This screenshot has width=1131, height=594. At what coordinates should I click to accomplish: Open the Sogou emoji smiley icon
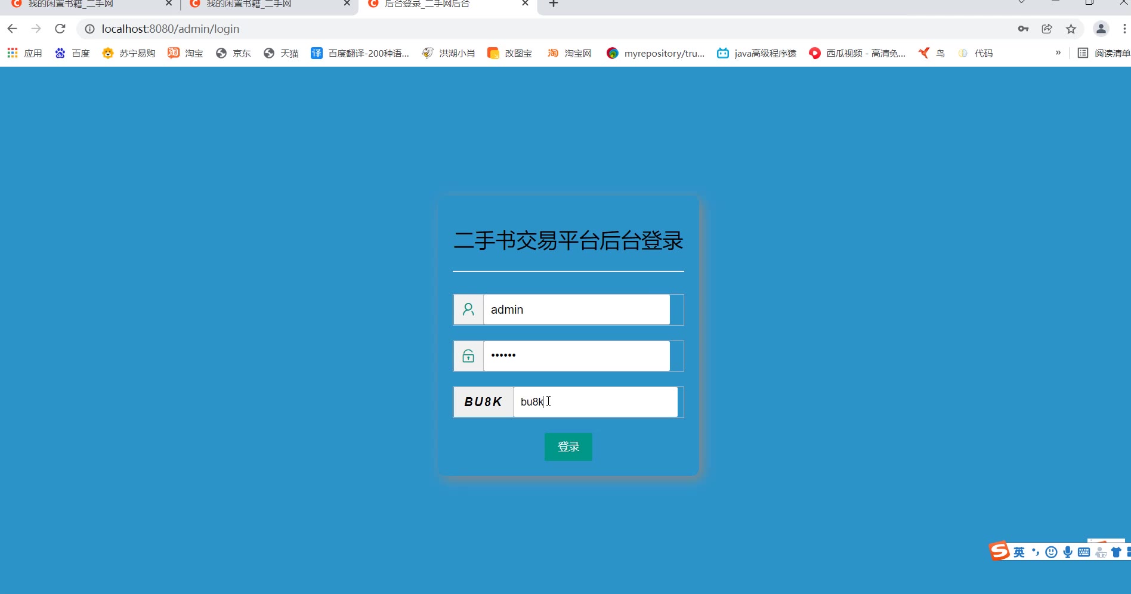pos(1052,552)
